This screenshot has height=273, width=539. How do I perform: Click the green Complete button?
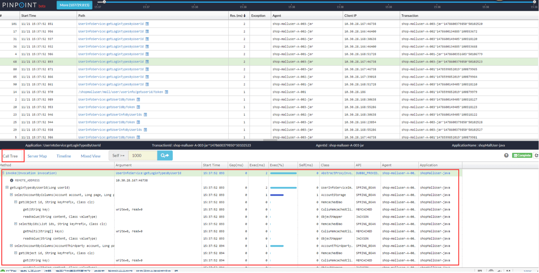click(522, 155)
